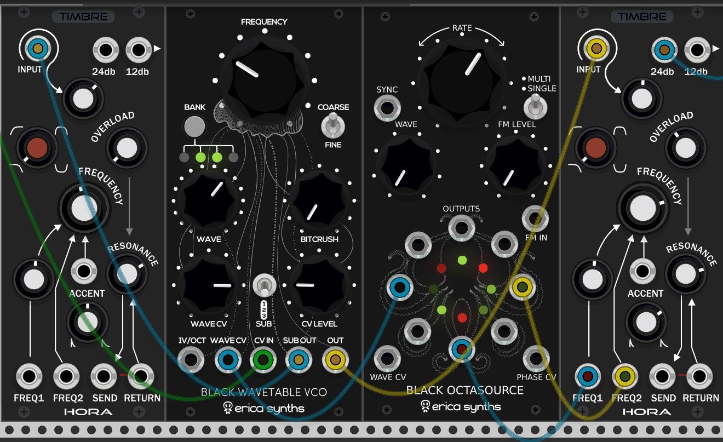This screenshot has width=723, height=442.
Task: Click the FREQ1 input on the left HORA module
Action: click(x=28, y=377)
